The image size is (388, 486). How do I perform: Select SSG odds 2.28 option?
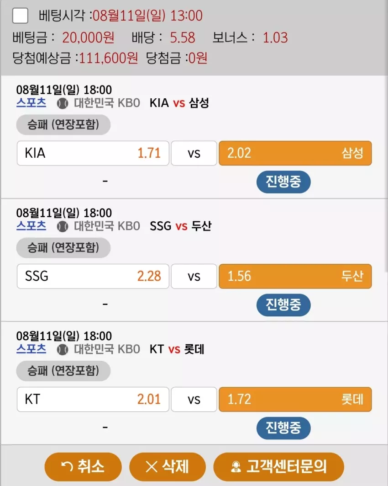click(x=93, y=276)
